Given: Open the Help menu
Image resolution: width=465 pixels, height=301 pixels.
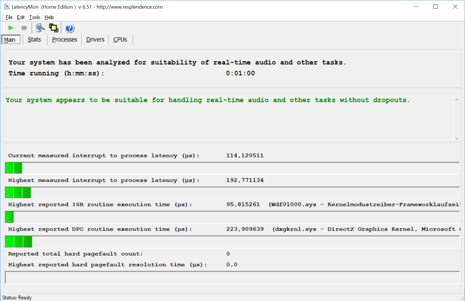Looking at the screenshot, I should 49,17.
